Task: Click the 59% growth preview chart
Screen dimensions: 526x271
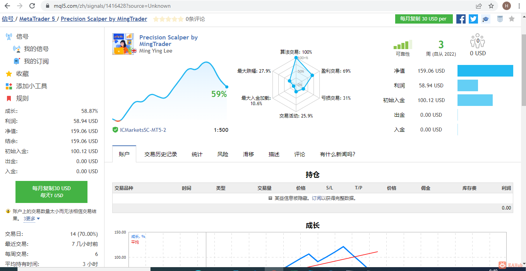Action: (x=170, y=92)
